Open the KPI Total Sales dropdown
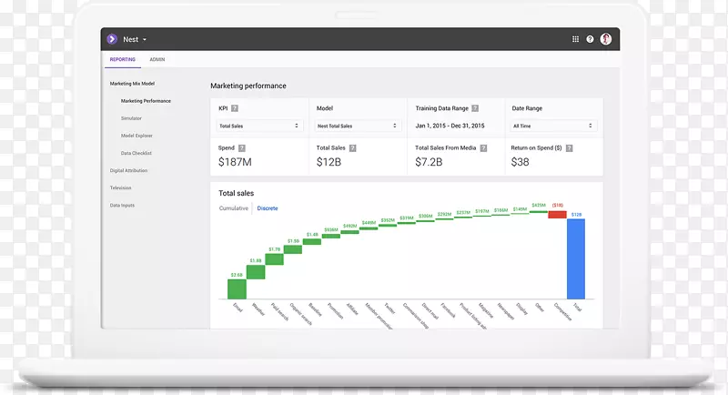728x395 pixels. 258,126
